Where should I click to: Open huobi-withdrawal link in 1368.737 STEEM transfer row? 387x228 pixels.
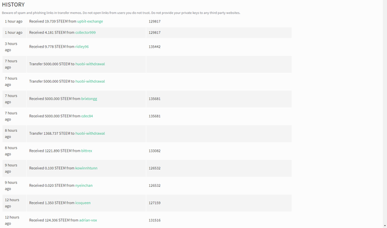pos(90,134)
